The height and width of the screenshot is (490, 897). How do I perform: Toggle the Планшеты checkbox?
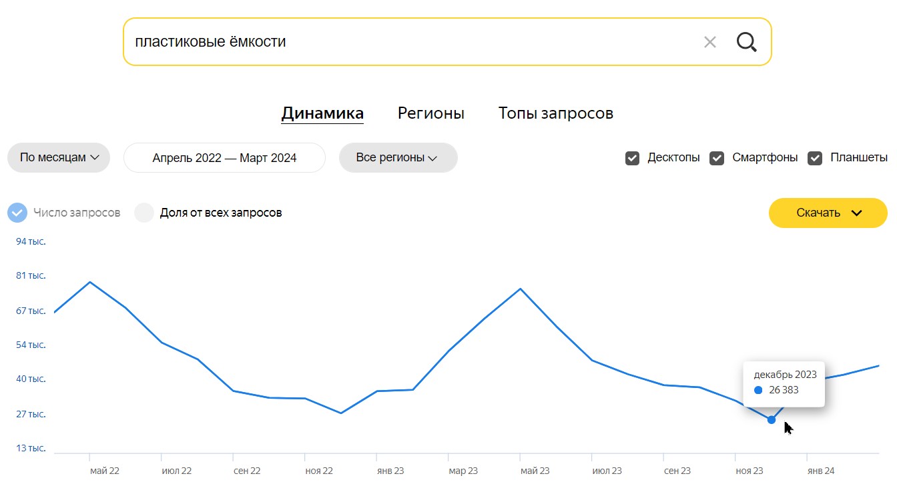[815, 158]
